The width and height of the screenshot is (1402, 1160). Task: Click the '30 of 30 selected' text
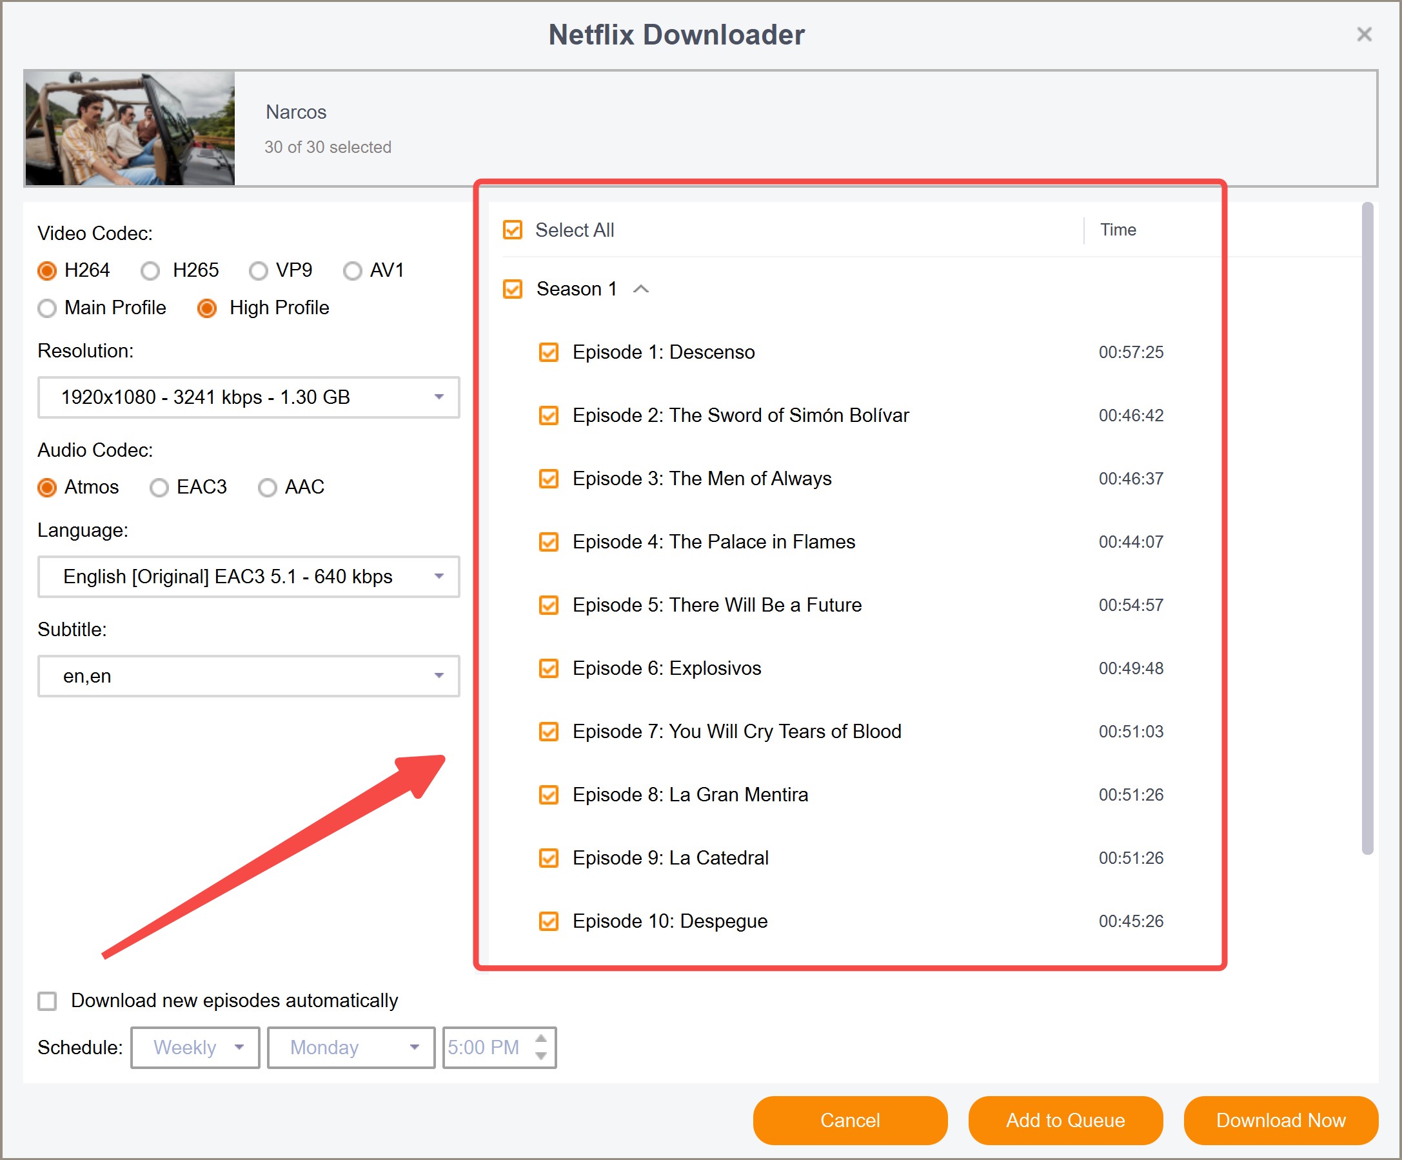tap(328, 147)
